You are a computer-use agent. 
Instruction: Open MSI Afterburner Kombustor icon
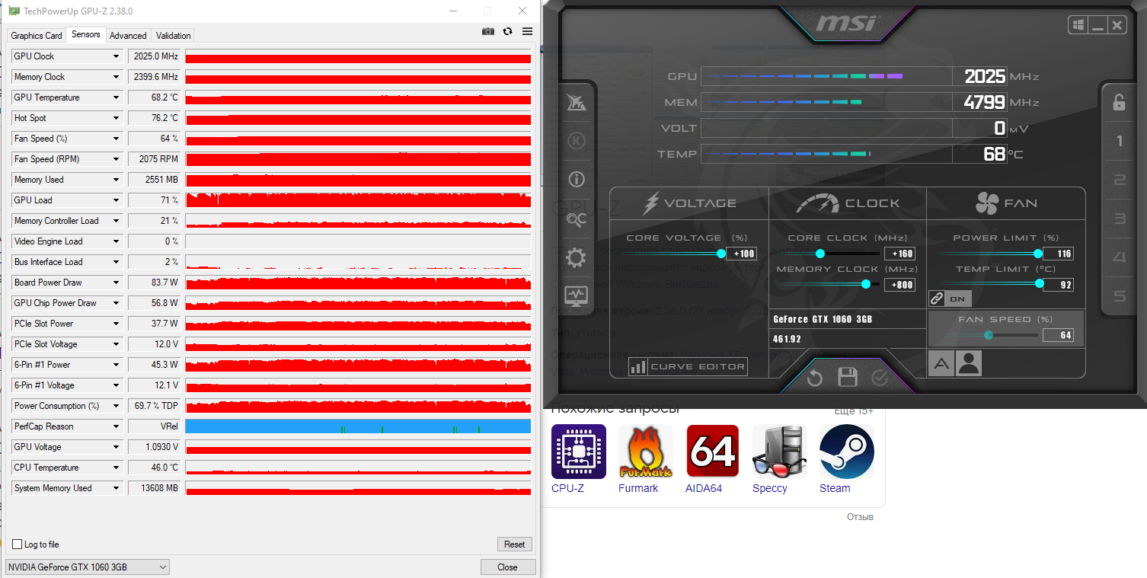click(577, 104)
